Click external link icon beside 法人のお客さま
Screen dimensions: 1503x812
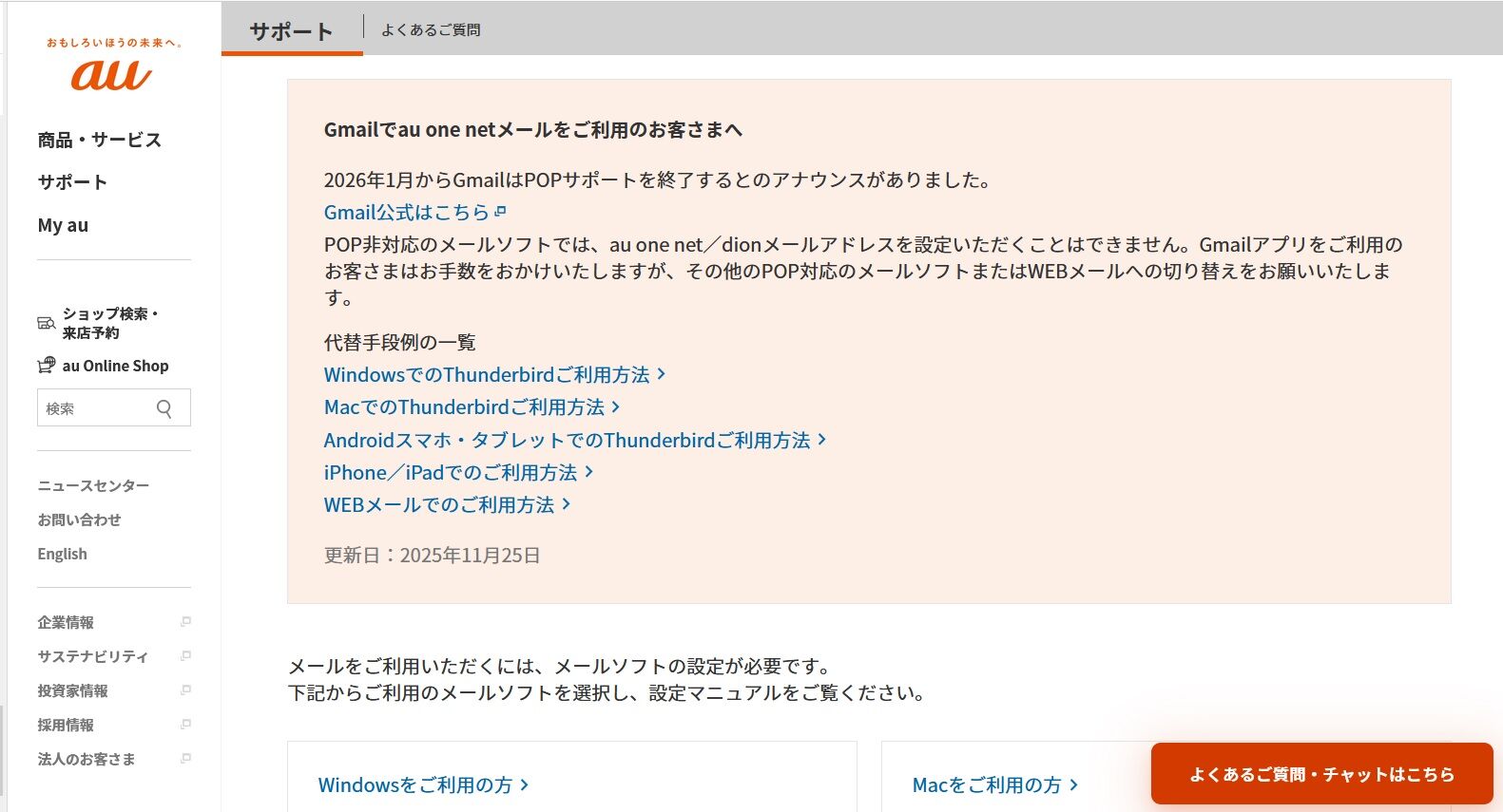(x=185, y=759)
